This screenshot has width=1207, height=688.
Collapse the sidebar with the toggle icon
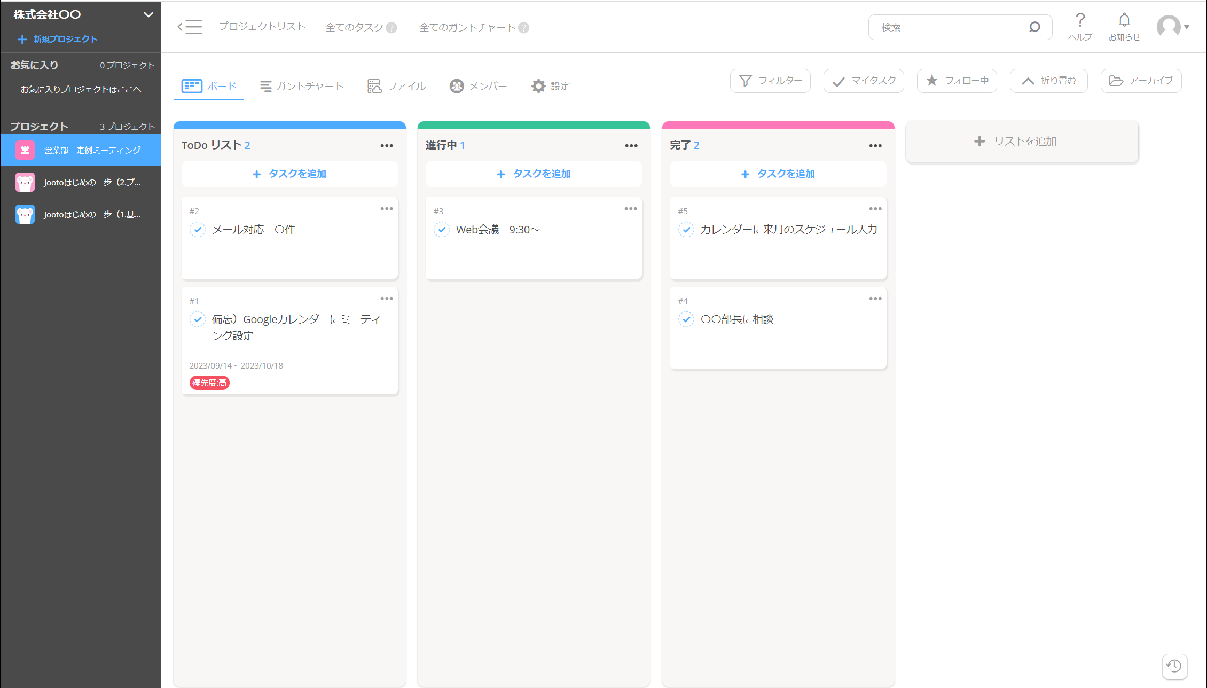(189, 26)
